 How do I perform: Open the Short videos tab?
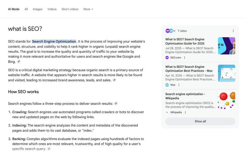(70, 9)
